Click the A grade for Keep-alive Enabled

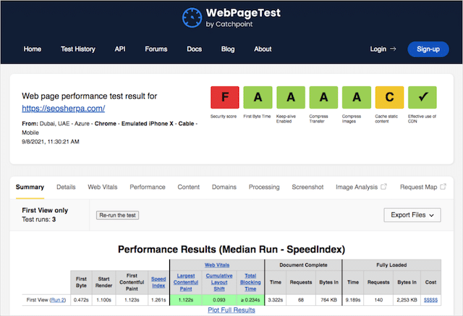tap(291, 97)
